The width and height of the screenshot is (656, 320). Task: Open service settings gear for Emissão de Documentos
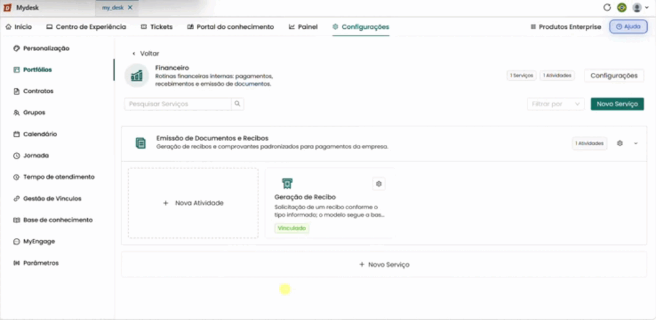coord(620,143)
